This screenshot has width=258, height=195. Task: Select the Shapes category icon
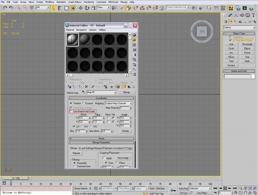click(x=230, y=22)
